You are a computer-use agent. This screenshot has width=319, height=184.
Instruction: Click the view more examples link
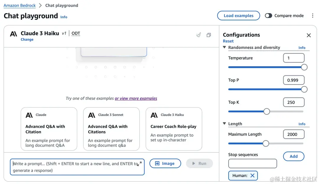click(136, 98)
